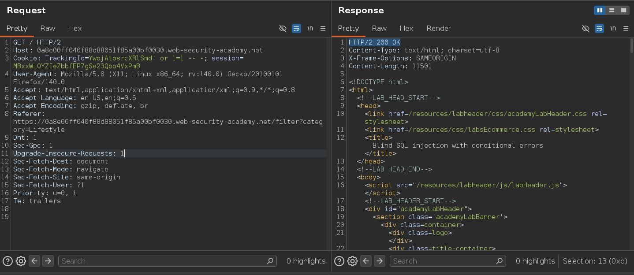Image resolution: width=634 pixels, height=275 pixels.
Task: Open help for Request search bar
Action: [7, 261]
